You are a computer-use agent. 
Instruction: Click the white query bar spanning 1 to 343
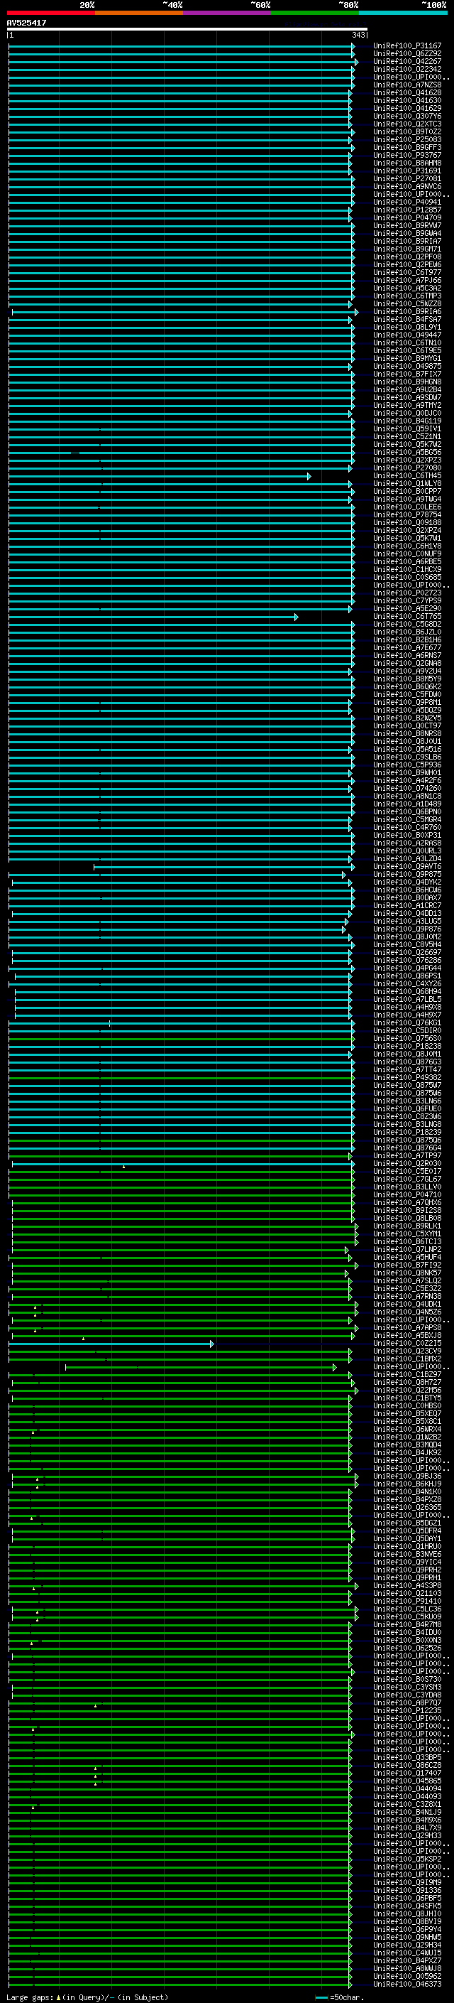pyautogui.click(x=187, y=28)
